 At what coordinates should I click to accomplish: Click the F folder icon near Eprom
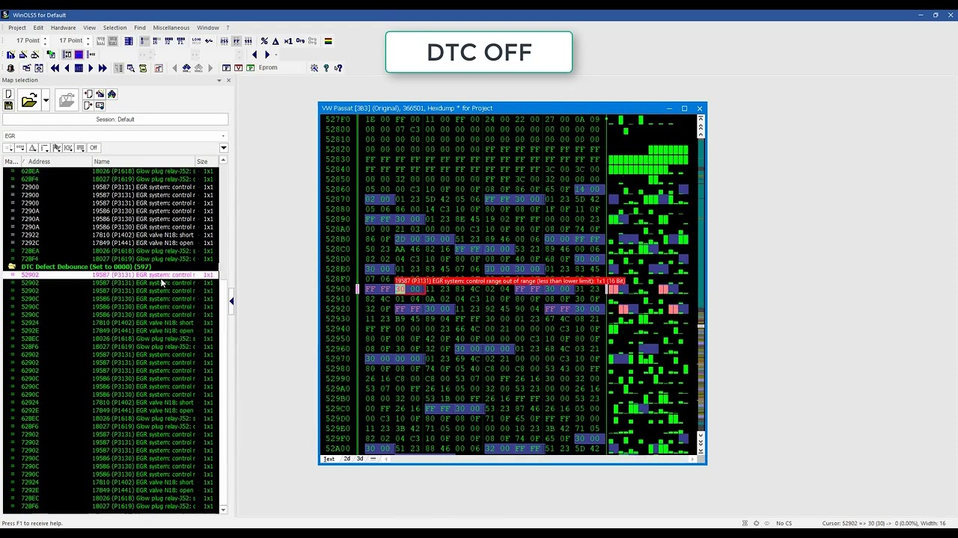pos(227,68)
